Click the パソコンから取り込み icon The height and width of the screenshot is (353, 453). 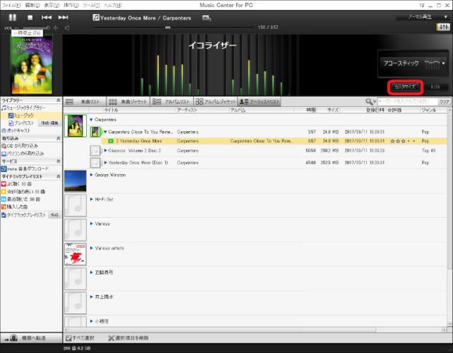point(4,154)
